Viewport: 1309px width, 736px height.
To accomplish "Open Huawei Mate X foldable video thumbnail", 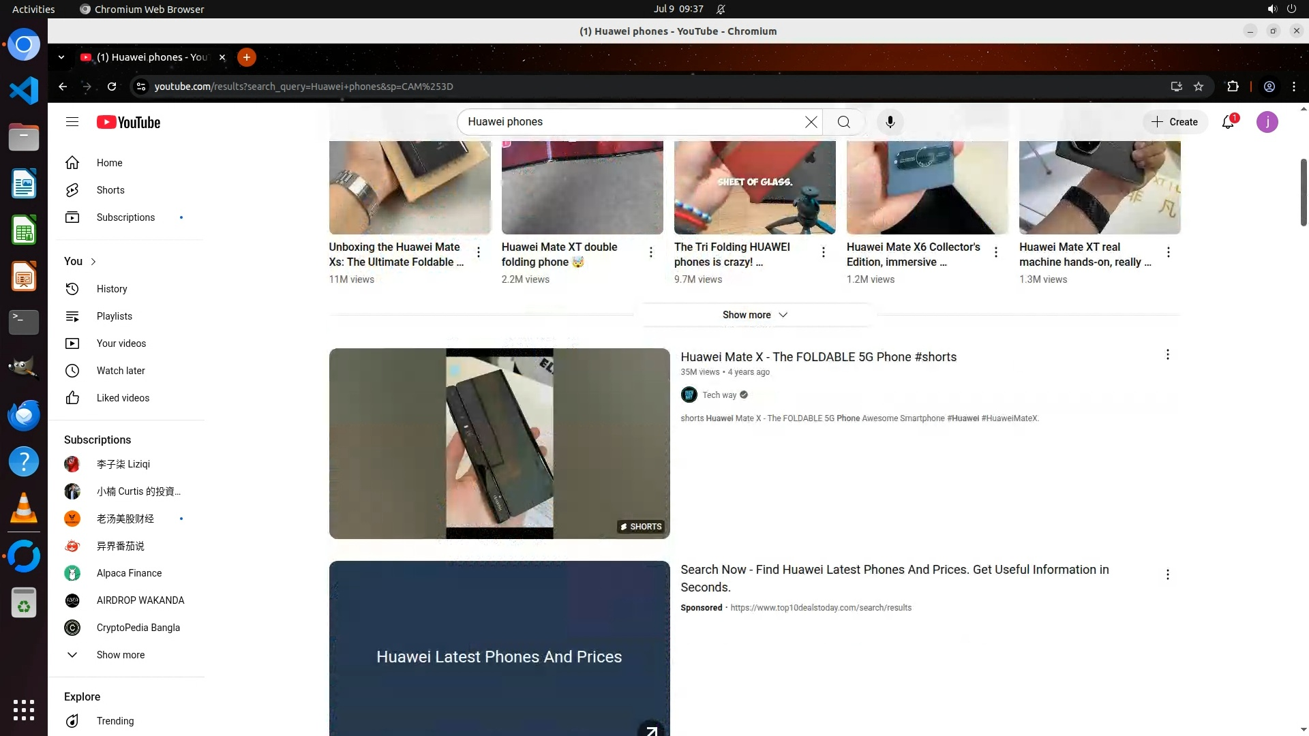I will tap(499, 444).
